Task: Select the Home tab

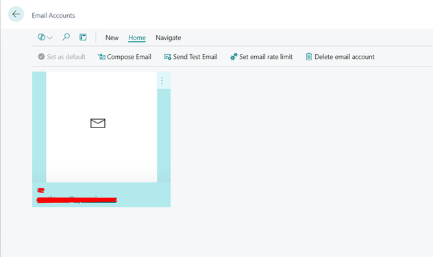Action: (x=137, y=38)
